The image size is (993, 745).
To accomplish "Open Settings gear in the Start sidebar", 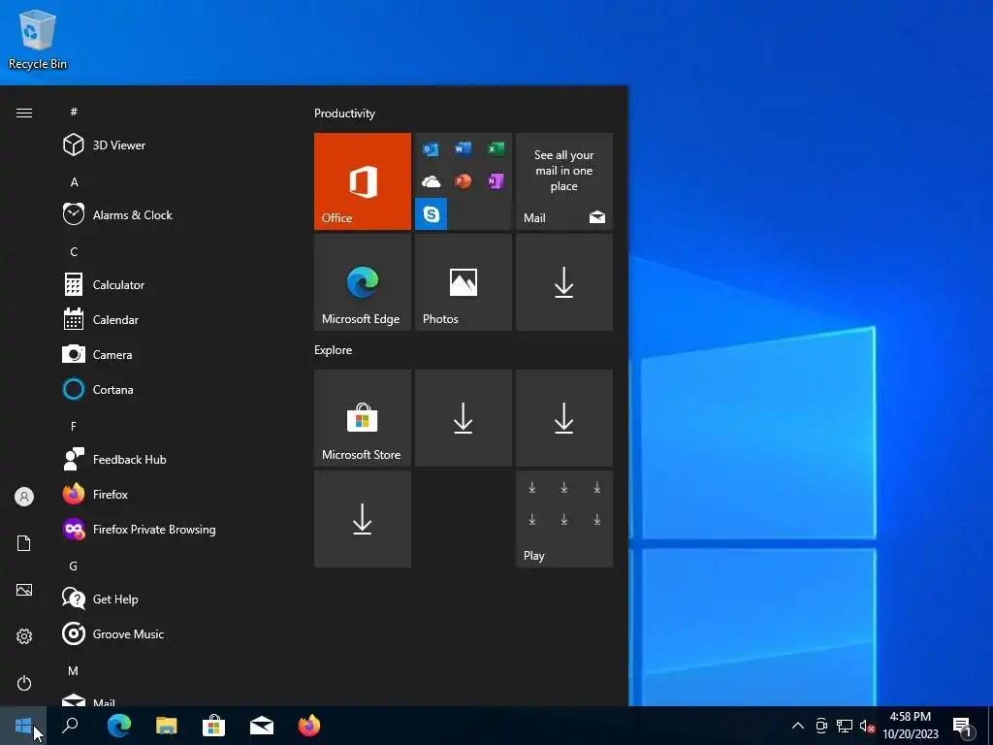I will point(24,636).
